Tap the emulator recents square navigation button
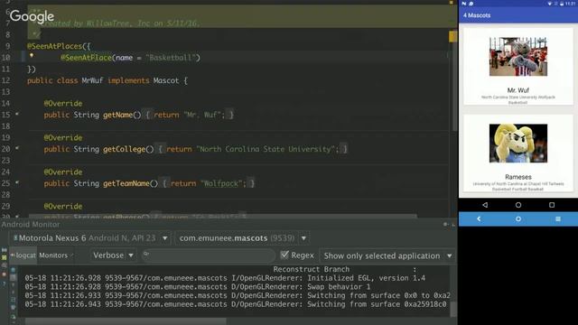Image resolution: width=578 pixels, height=325 pixels. tap(552, 205)
